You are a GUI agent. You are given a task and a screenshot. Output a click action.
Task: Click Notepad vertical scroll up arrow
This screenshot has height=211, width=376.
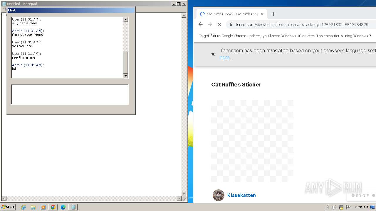pyautogui.click(x=184, y=15)
